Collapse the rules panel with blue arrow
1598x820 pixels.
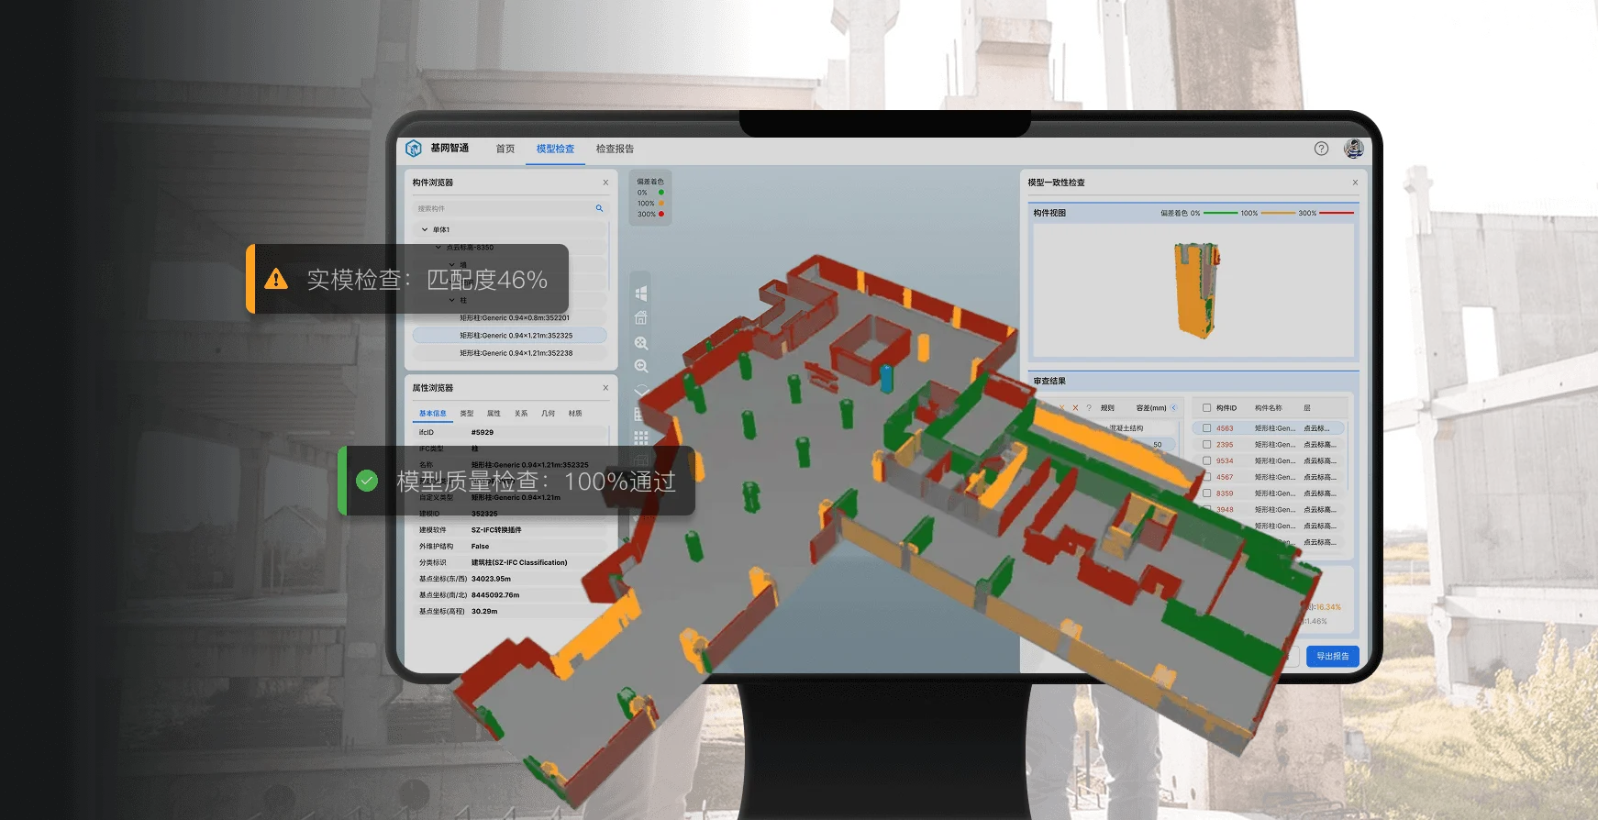pos(1173,408)
